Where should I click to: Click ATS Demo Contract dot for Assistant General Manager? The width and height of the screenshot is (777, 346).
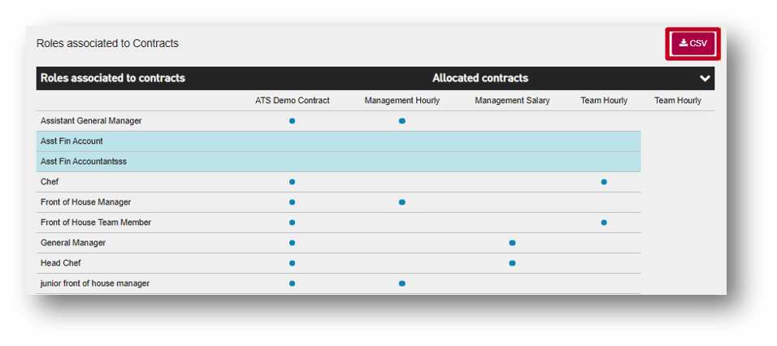(x=292, y=121)
